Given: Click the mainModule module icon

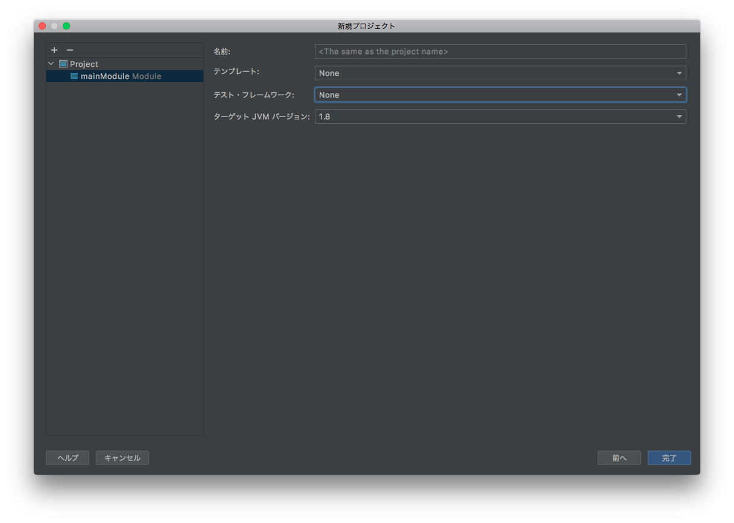Looking at the screenshot, I should pyautogui.click(x=74, y=77).
